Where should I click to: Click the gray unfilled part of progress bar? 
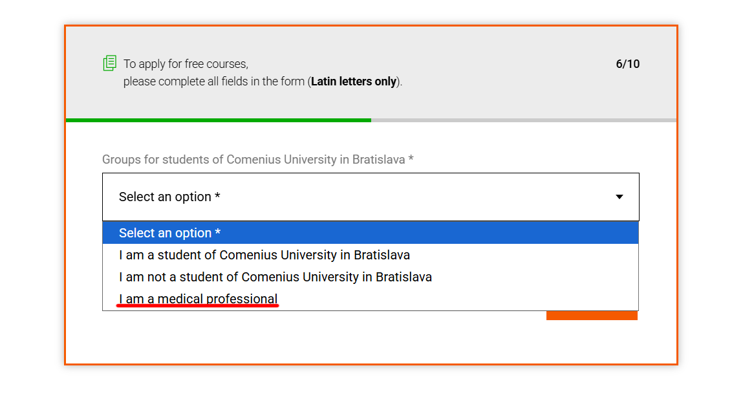524,120
